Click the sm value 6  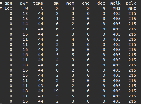(x=57, y=65)
